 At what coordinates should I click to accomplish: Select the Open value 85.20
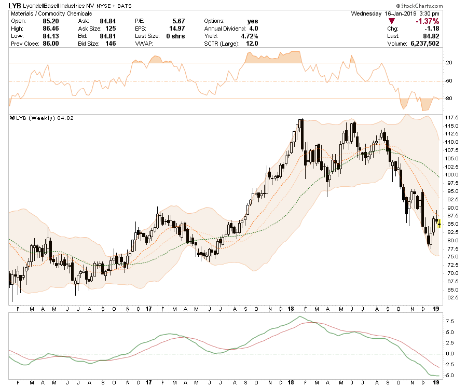click(51, 21)
